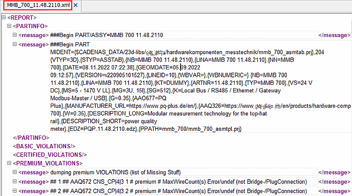Select the MMB_700_11.48.2110.xml tab
Viewport: 352px width, 196px height.
point(38,5)
